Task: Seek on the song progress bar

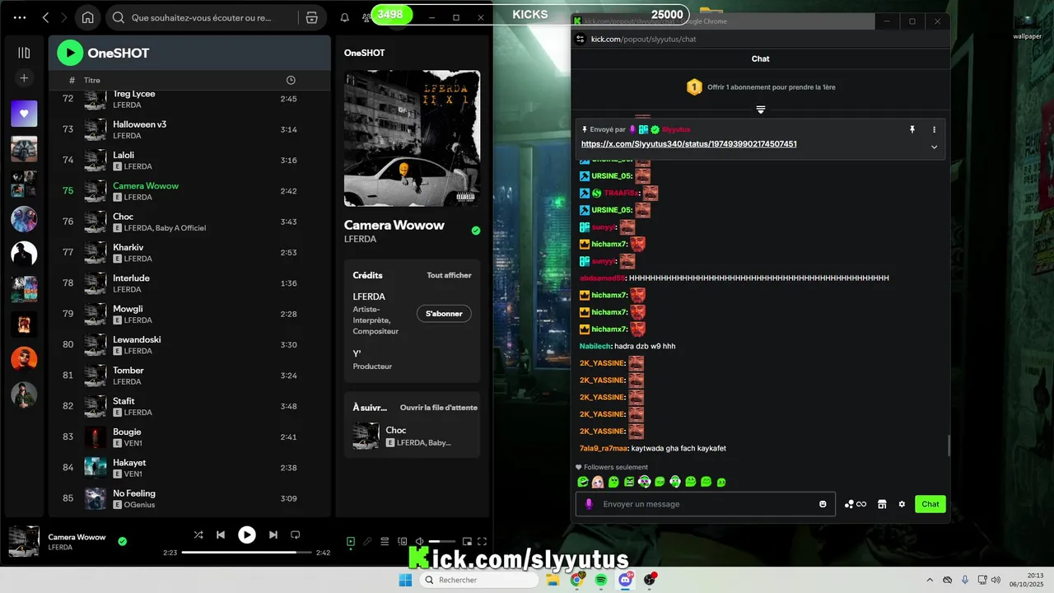Action: [x=247, y=553]
